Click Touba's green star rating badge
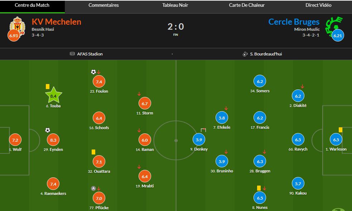 click(53, 95)
